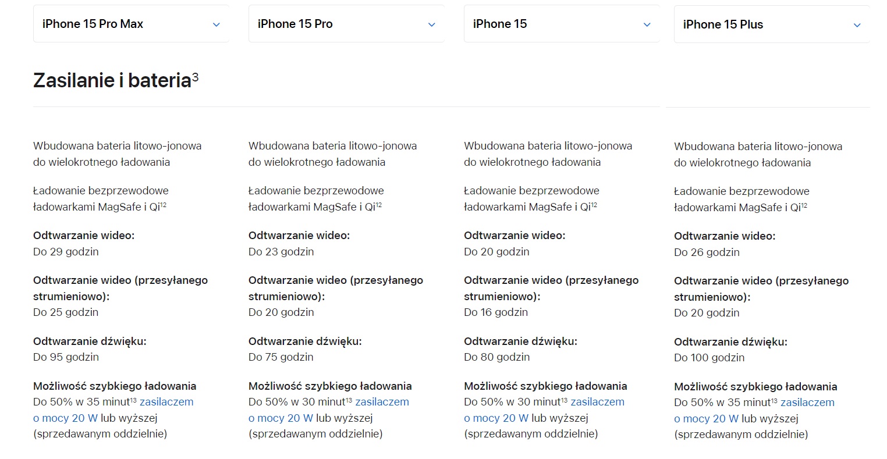Open footnote 13 after 35 minut, iPhone 15 Plus

[775, 400]
